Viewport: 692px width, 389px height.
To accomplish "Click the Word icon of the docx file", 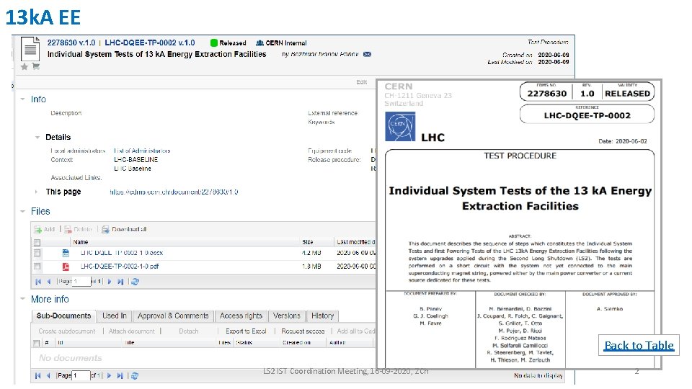I will pos(66,253).
